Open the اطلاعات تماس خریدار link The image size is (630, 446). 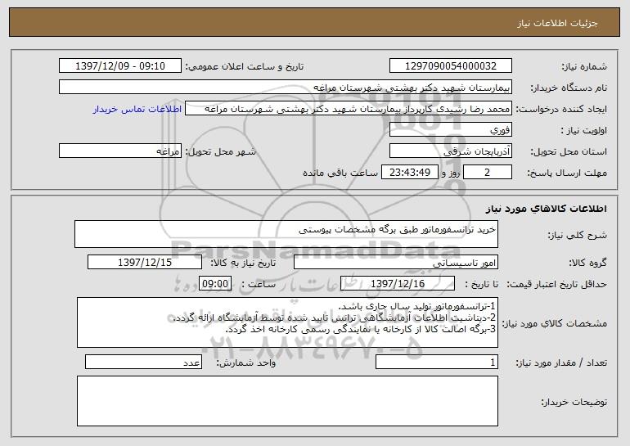pyautogui.click(x=137, y=109)
